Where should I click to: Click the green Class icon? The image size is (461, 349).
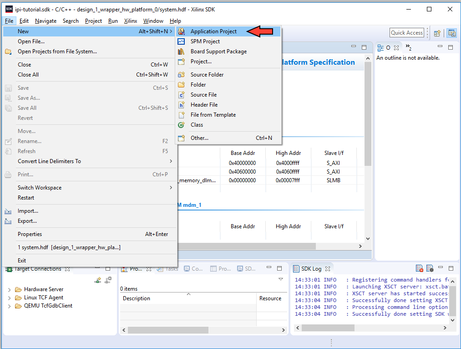pyautogui.click(x=182, y=124)
